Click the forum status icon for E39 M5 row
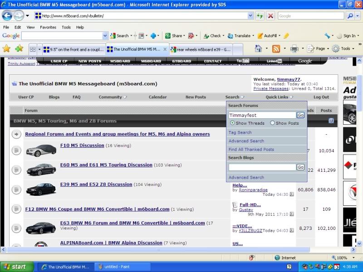Screen dimensions: 363x272 point(16,189)
